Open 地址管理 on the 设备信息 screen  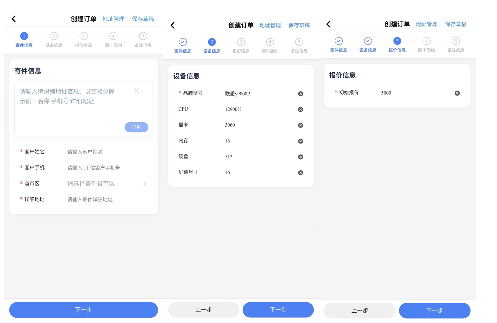pyautogui.click(x=270, y=25)
